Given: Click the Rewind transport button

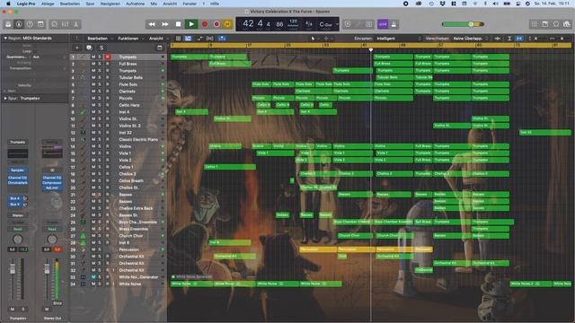Looking at the screenshot, I should pos(152,24).
